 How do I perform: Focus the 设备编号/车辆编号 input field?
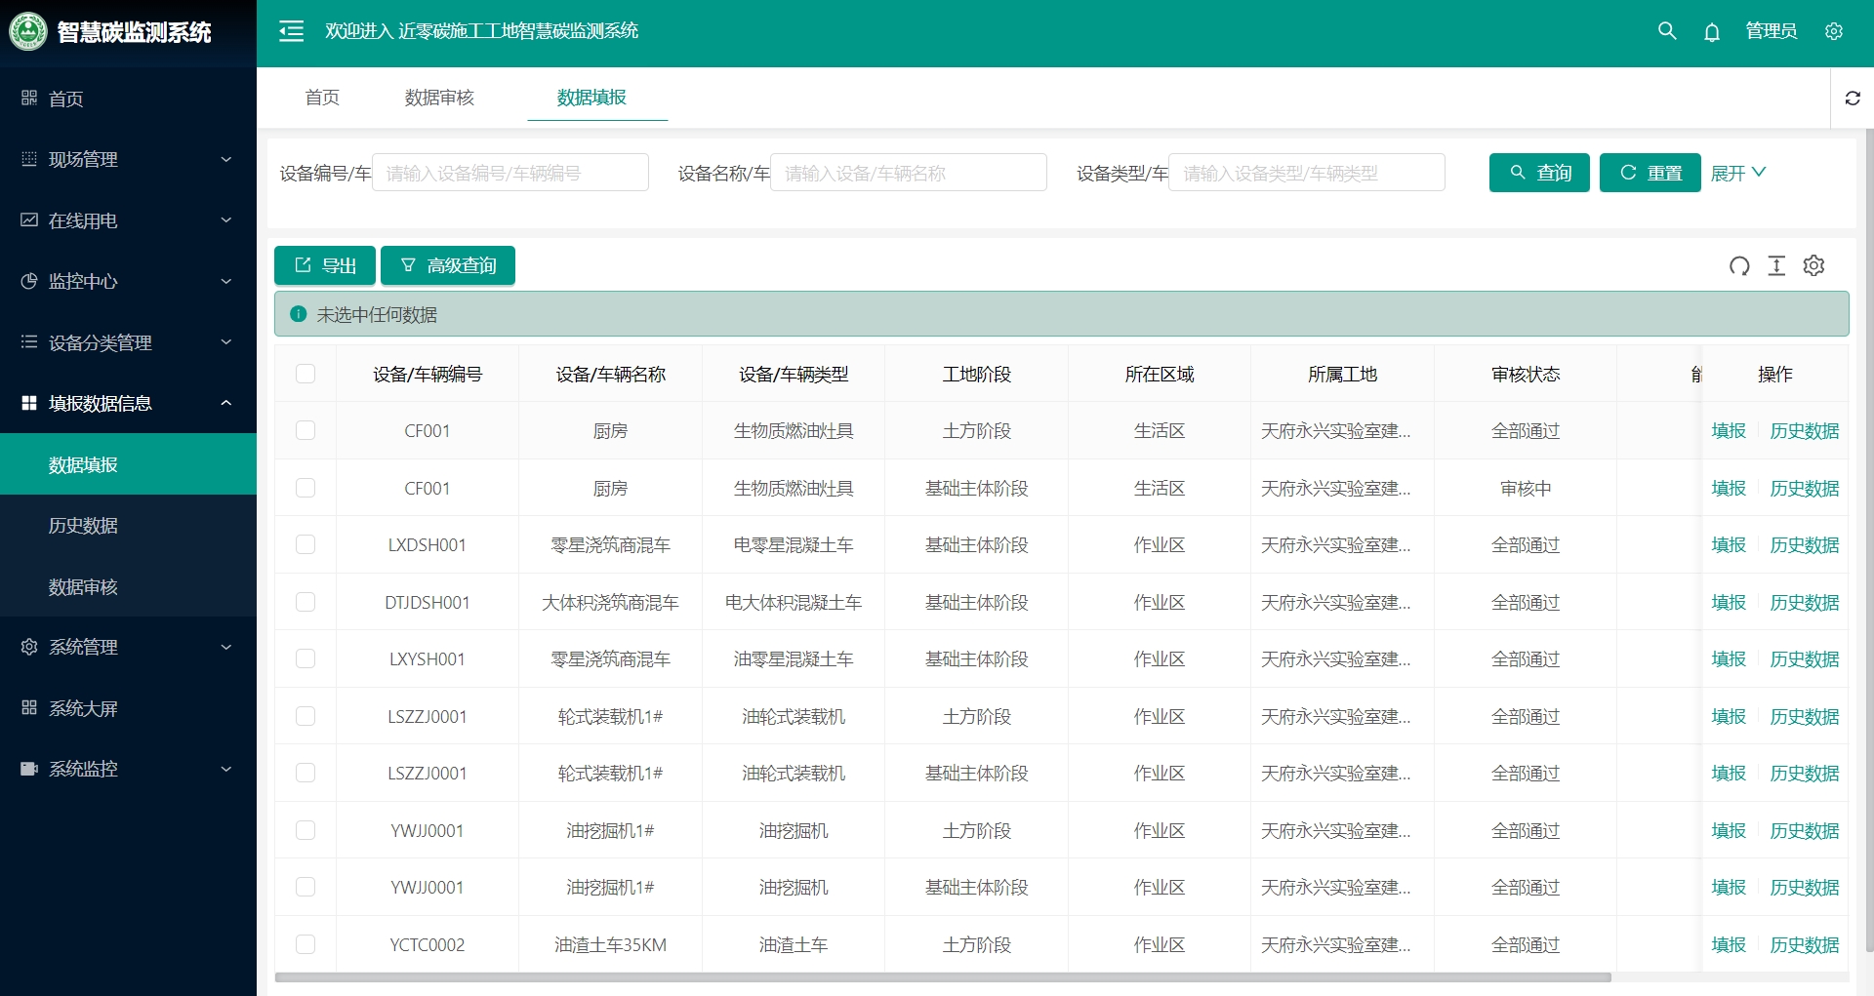(510, 173)
